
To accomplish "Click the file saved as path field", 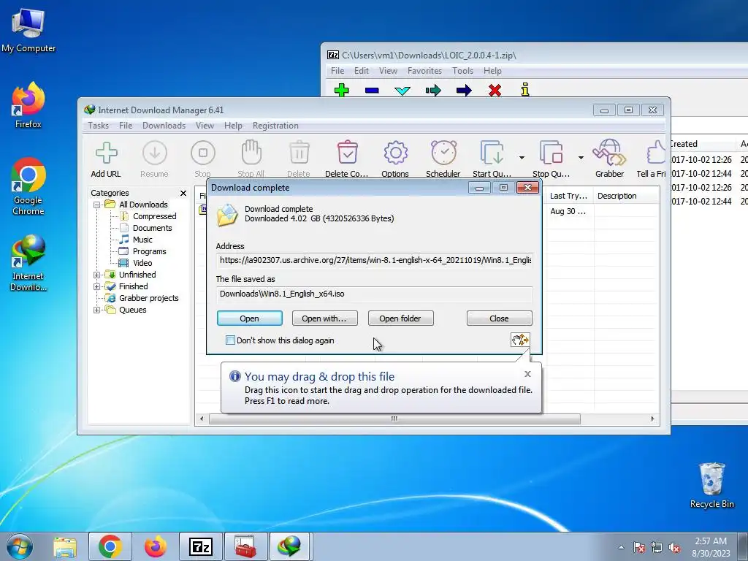I will 375,294.
